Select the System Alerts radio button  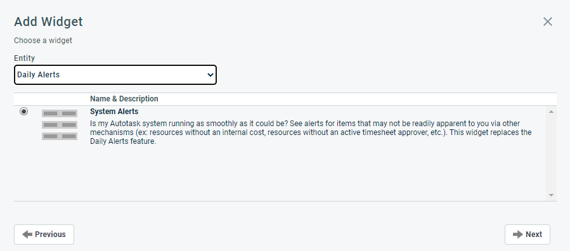(23, 111)
